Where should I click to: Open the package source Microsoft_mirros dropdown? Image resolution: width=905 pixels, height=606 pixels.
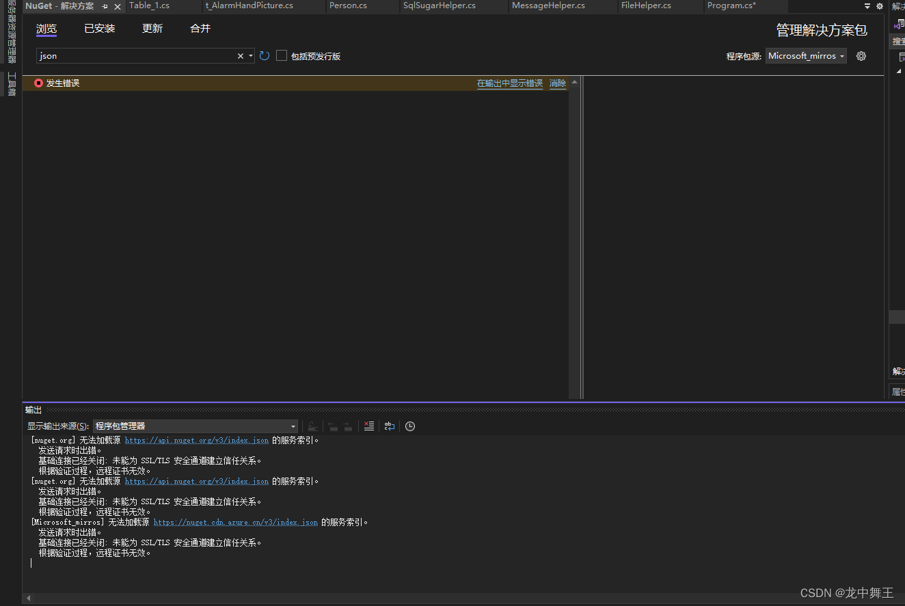[806, 56]
